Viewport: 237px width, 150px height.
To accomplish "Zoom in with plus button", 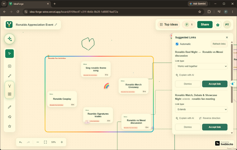I will pos(62,142).
